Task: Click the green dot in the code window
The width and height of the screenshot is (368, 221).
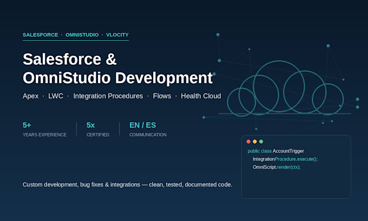Action: click(261, 142)
